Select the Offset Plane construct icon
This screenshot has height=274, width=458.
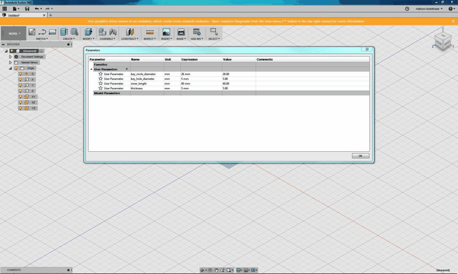click(x=130, y=32)
